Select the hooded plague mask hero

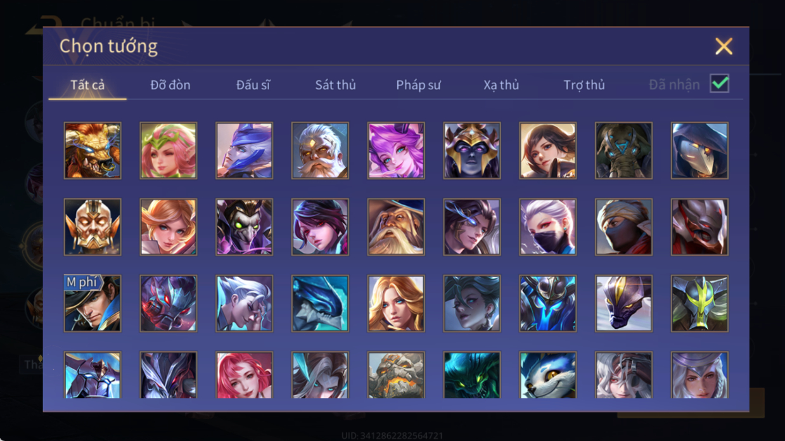pos(699,151)
